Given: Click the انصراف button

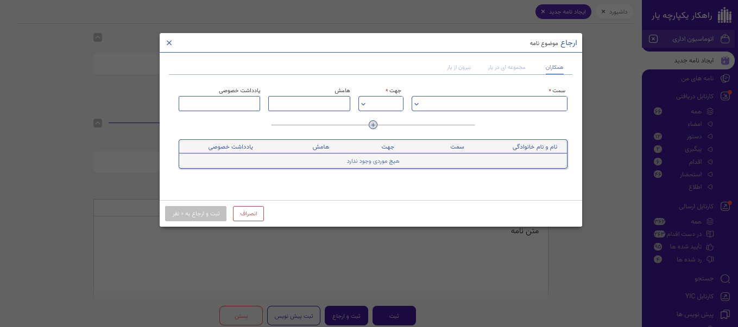Looking at the screenshot, I should [248, 214].
